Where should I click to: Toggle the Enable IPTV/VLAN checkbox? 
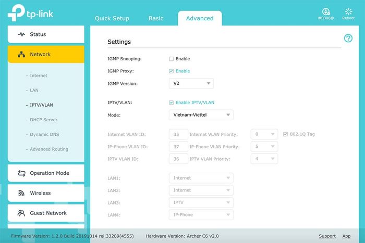pyautogui.click(x=172, y=103)
